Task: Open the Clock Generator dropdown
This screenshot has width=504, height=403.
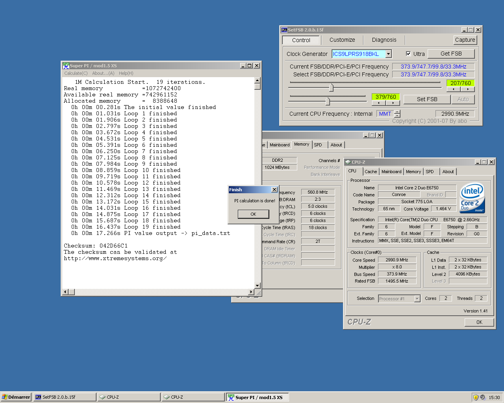Action: (x=389, y=54)
